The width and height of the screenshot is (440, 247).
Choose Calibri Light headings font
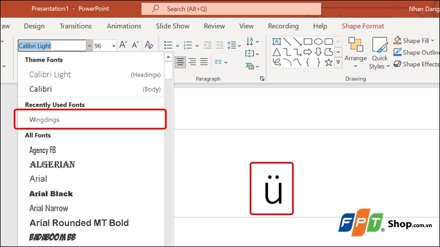point(91,75)
